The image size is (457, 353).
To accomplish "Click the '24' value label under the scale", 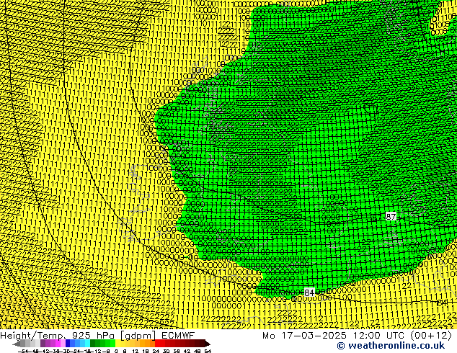I will point(156,352).
